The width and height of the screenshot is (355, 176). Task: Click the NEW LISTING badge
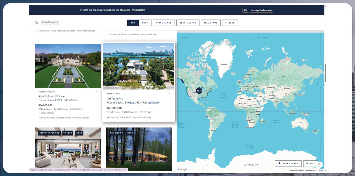point(117,133)
